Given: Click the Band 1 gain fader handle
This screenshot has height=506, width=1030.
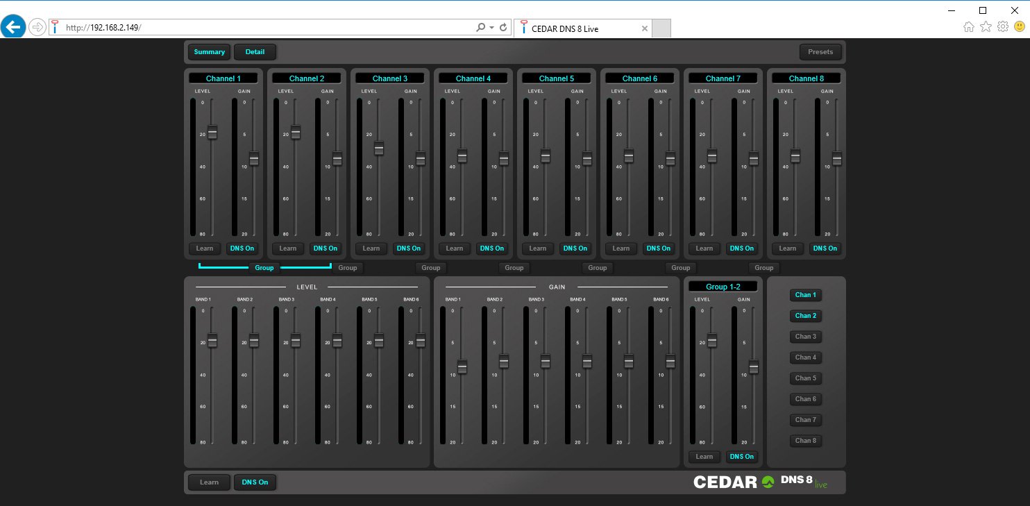Looking at the screenshot, I should pos(462,367).
